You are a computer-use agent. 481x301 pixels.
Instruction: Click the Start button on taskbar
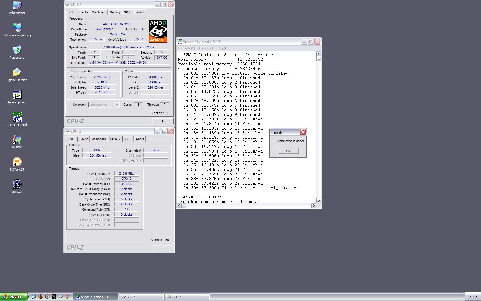14,297
